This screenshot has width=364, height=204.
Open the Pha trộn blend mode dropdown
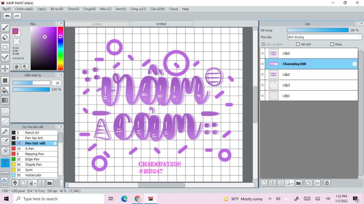click(325, 37)
